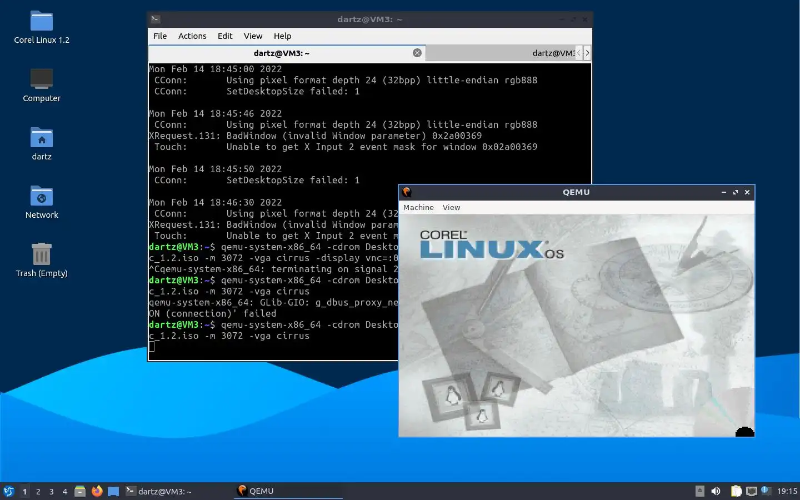Image resolution: width=800 pixels, height=500 pixels.
Task: Click the terminal title 'dartz@VM3: ~'
Action: pyautogui.click(x=369, y=19)
